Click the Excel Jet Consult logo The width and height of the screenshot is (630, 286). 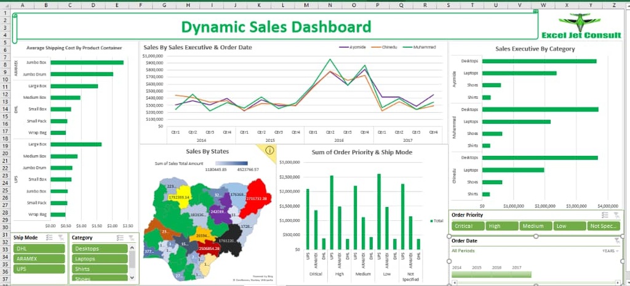coord(581,26)
